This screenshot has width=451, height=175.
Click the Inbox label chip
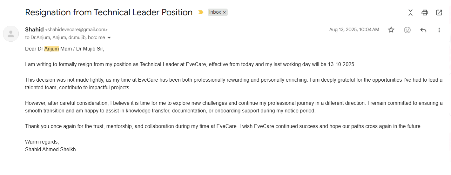tap(215, 12)
